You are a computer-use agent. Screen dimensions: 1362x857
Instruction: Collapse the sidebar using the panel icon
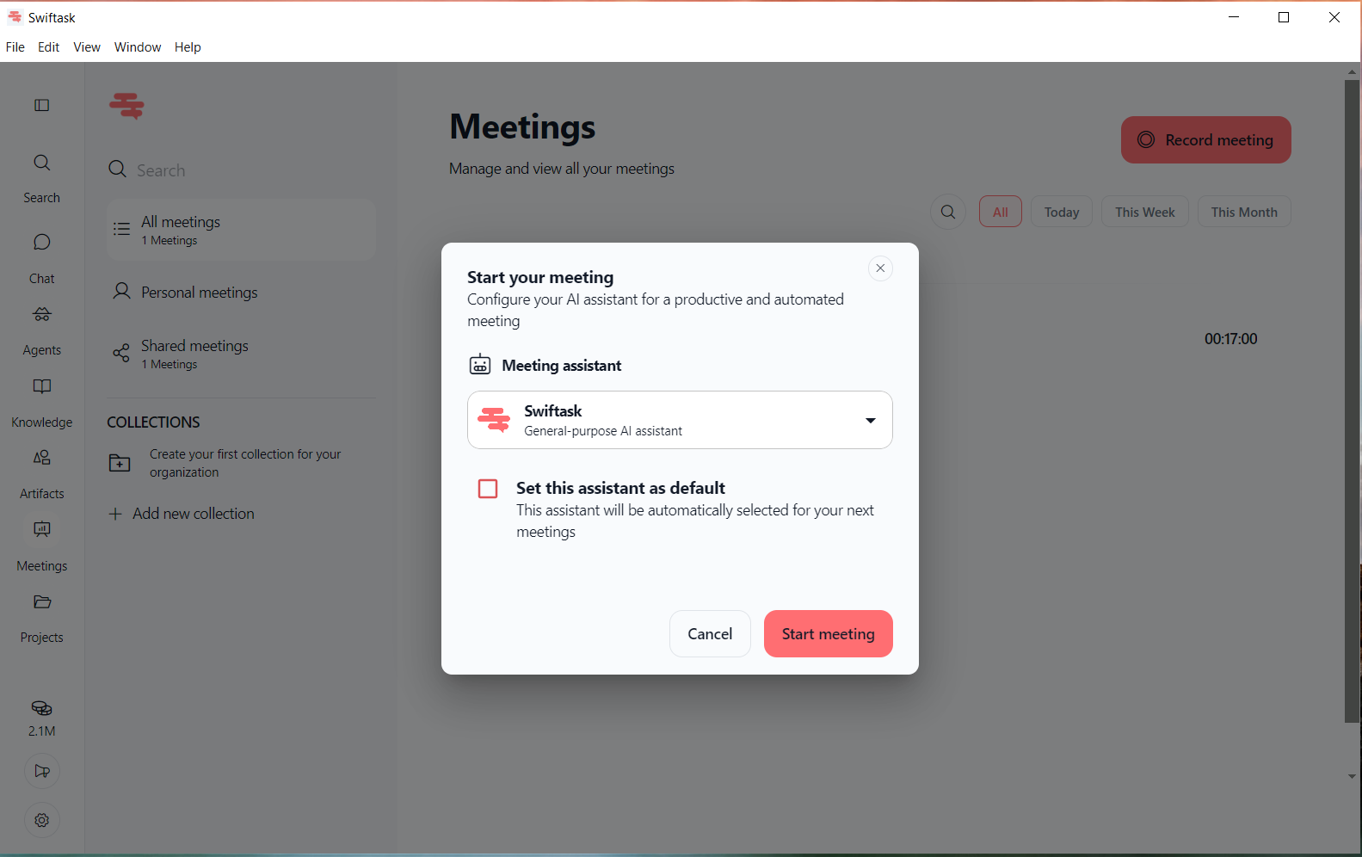(x=41, y=105)
